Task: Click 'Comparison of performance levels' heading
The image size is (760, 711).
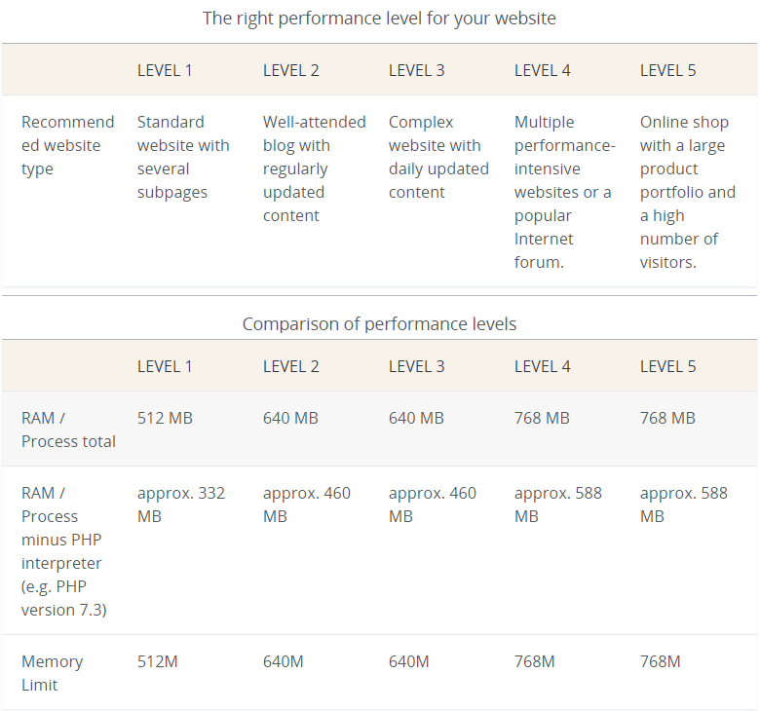Action: click(379, 323)
